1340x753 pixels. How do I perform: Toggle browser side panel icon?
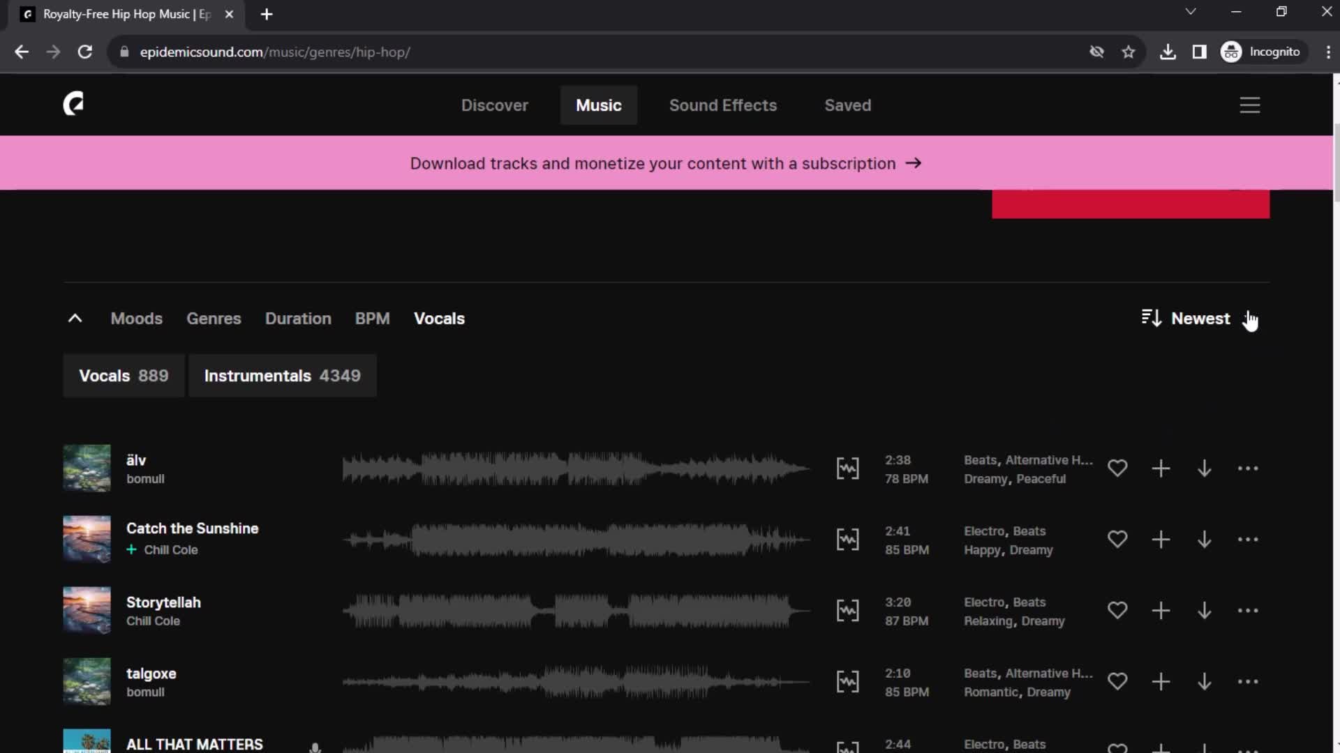(1199, 52)
